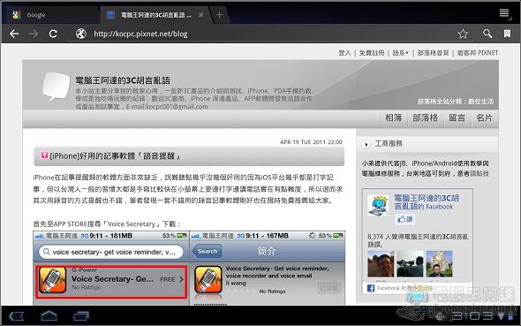Open the bookmarks list icon
This screenshot has width=521, height=326.
click(507, 34)
